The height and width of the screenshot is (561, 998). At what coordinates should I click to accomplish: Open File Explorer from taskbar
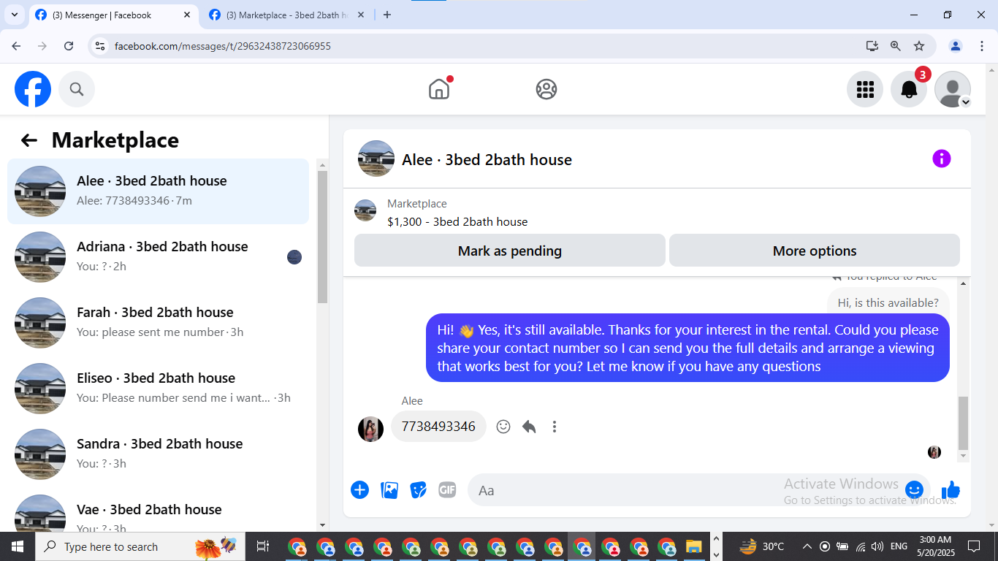point(693,546)
